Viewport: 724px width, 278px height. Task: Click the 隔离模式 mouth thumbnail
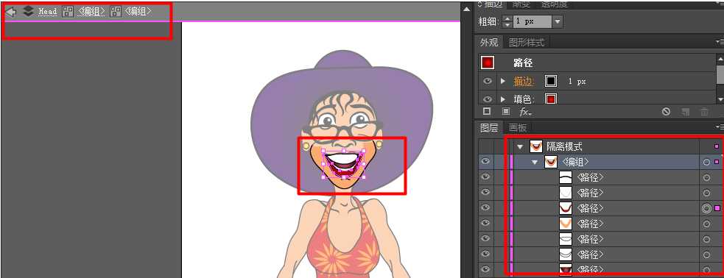click(535, 147)
